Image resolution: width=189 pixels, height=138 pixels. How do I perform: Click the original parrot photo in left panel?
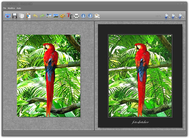coord(48,76)
